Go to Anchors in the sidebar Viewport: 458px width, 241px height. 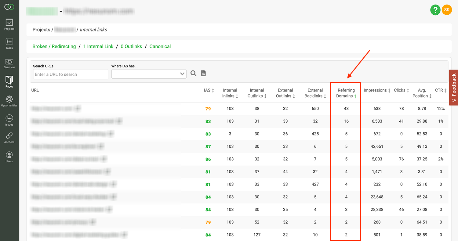tap(9, 138)
